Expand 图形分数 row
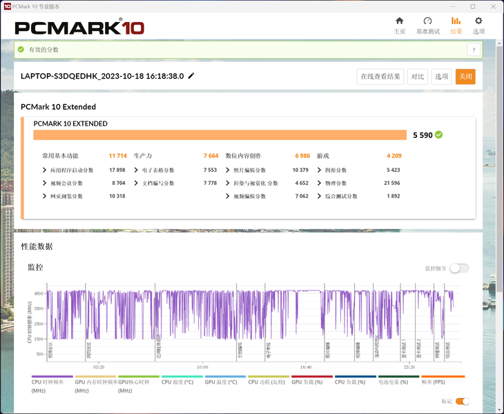 (x=319, y=170)
